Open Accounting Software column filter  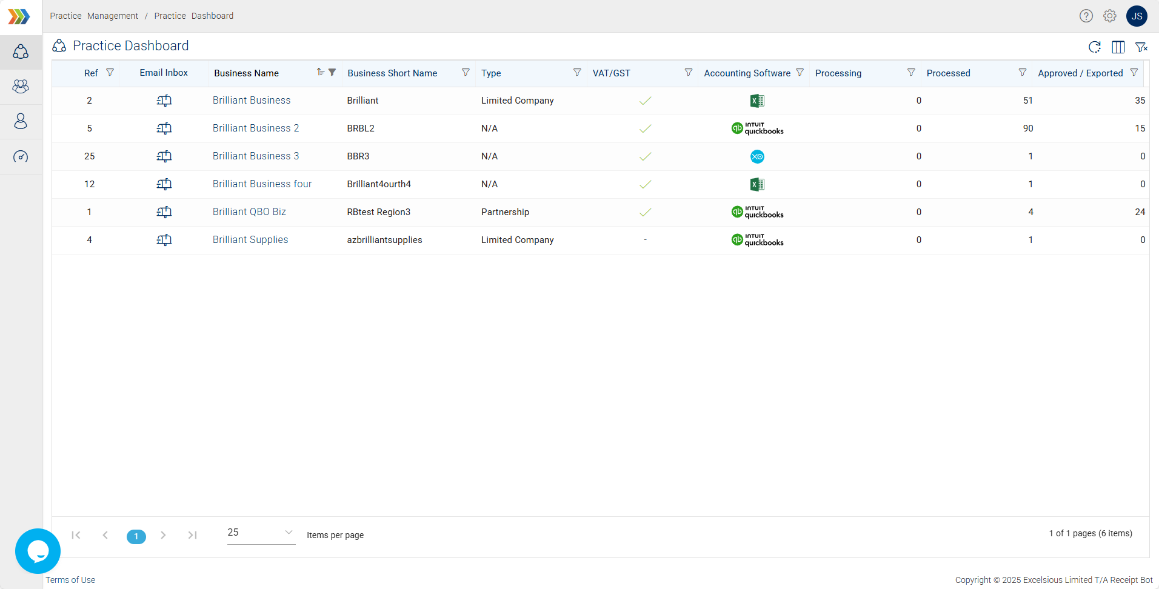pos(800,73)
